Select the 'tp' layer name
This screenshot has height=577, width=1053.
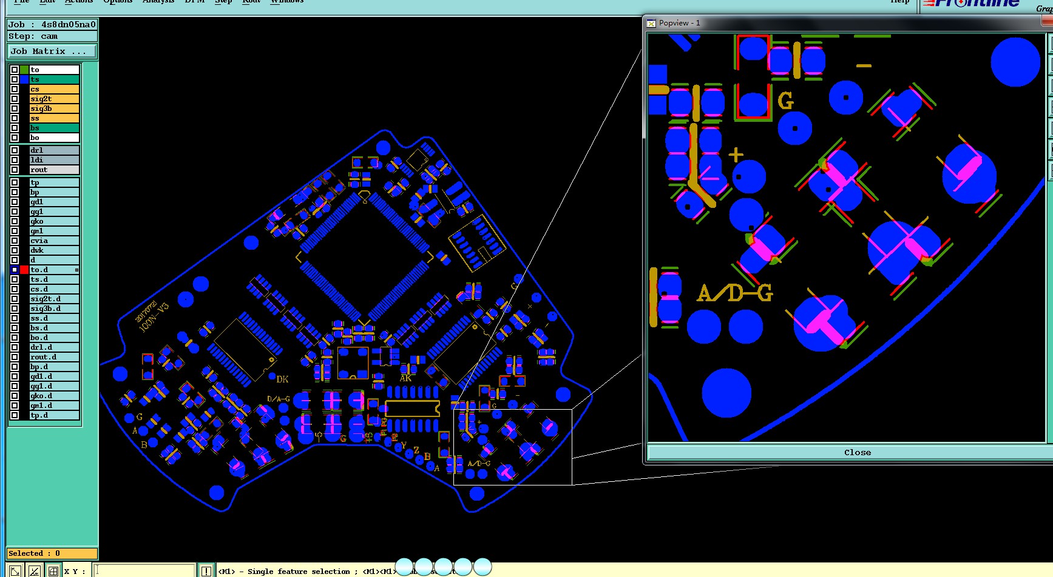[x=54, y=182]
